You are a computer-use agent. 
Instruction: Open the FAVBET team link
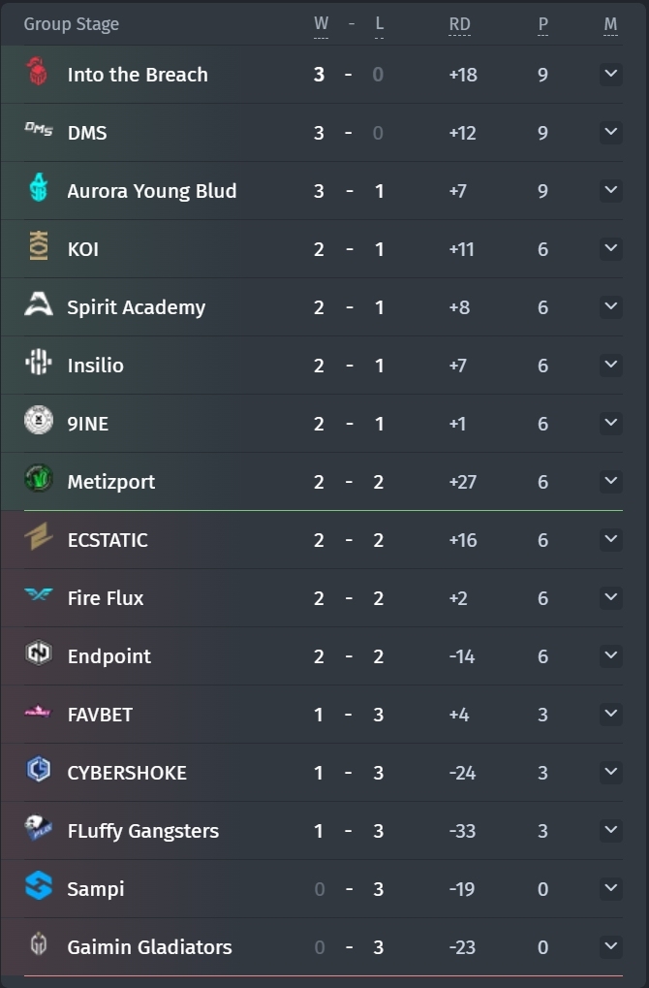click(100, 715)
